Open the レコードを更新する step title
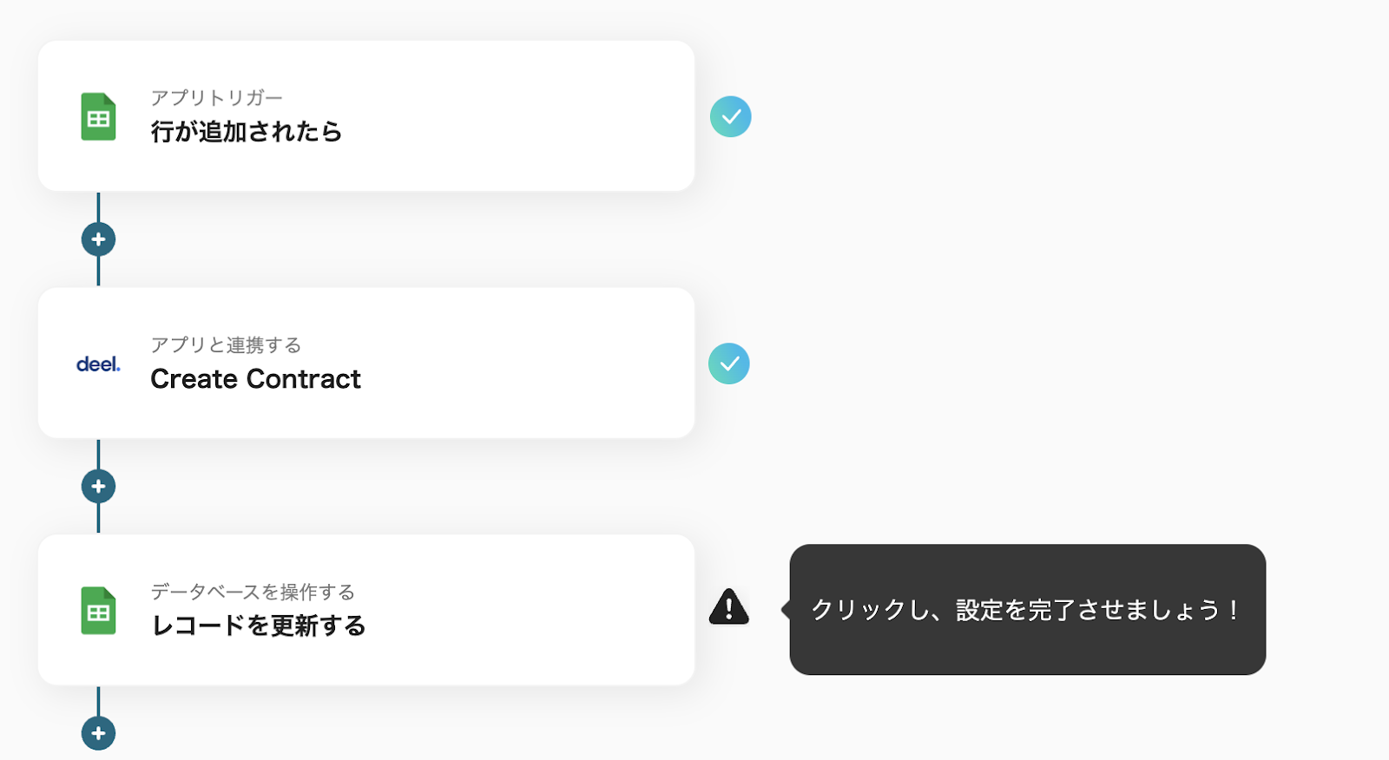Image resolution: width=1389 pixels, height=760 pixels. (258, 626)
